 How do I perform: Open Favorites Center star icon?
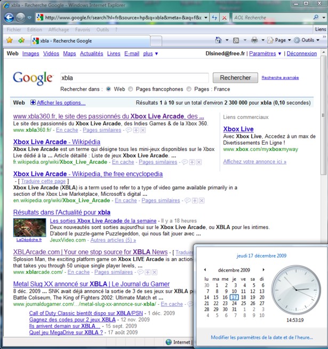click(x=10, y=40)
